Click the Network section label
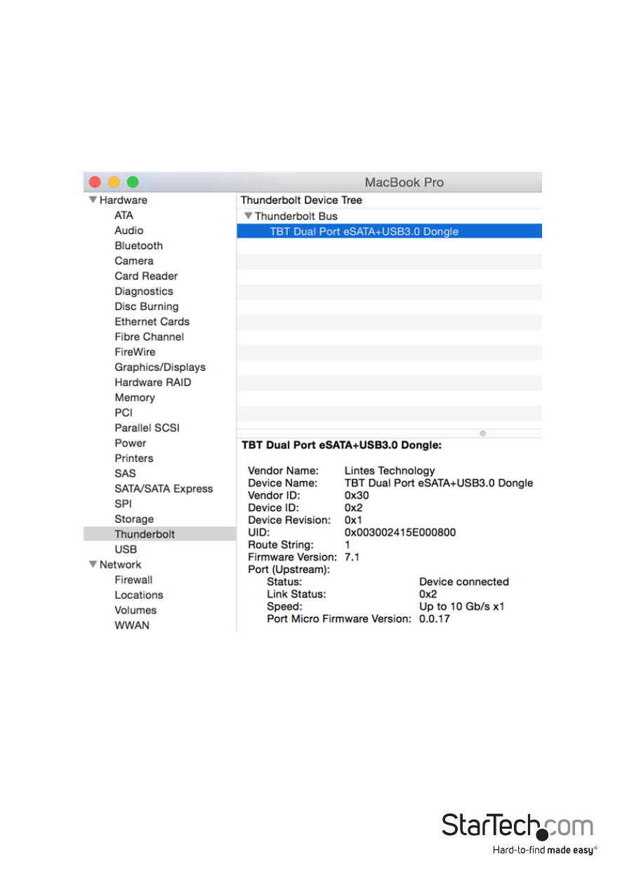This screenshot has height=885, width=627. [x=120, y=564]
